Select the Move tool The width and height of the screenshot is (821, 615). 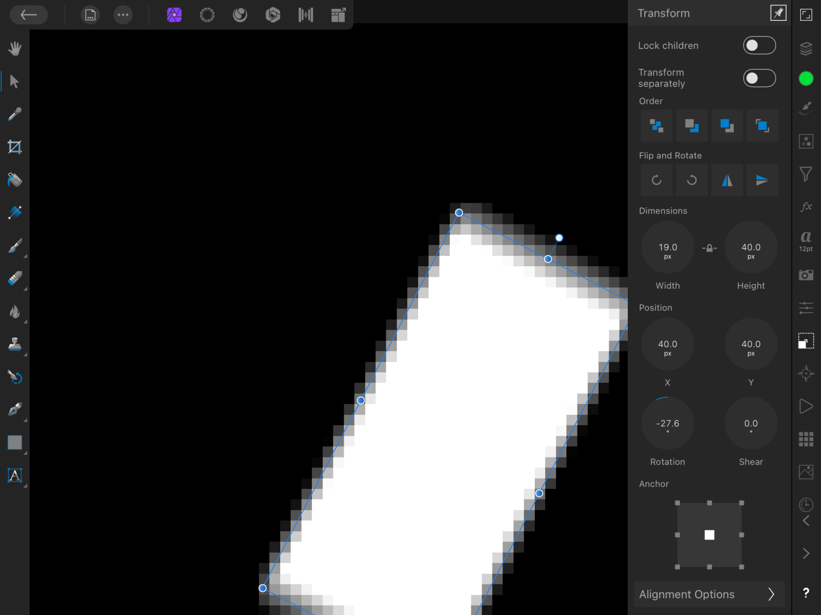[x=15, y=81]
